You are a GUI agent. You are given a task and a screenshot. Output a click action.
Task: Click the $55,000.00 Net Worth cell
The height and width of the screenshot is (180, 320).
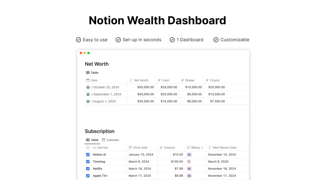pos(146,87)
